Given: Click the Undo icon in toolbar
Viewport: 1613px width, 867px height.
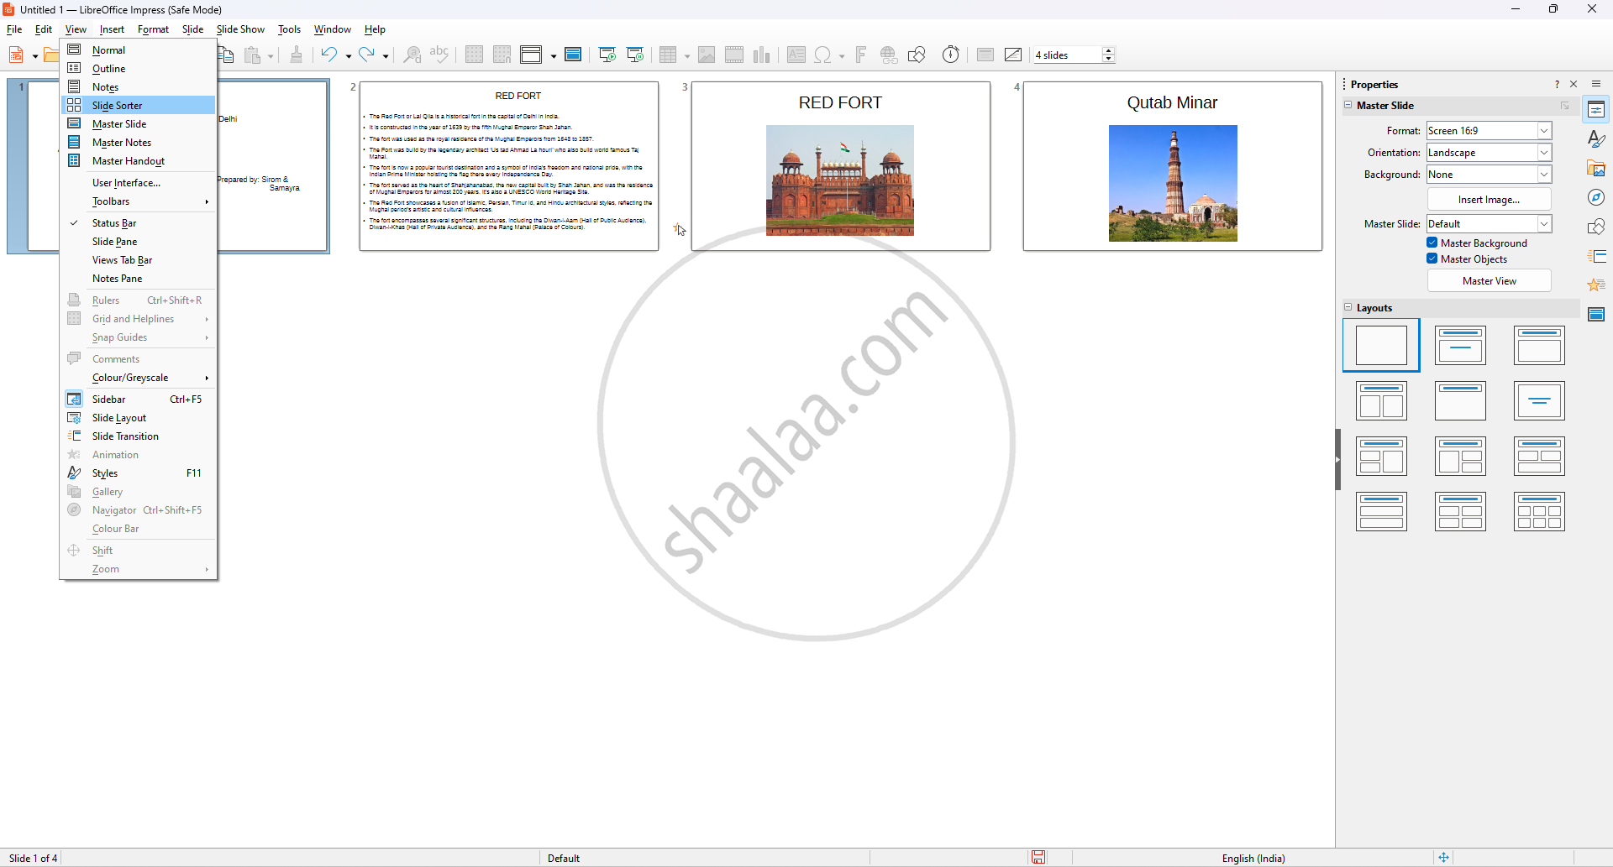Looking at the screenshot, I should pos(328,55).
